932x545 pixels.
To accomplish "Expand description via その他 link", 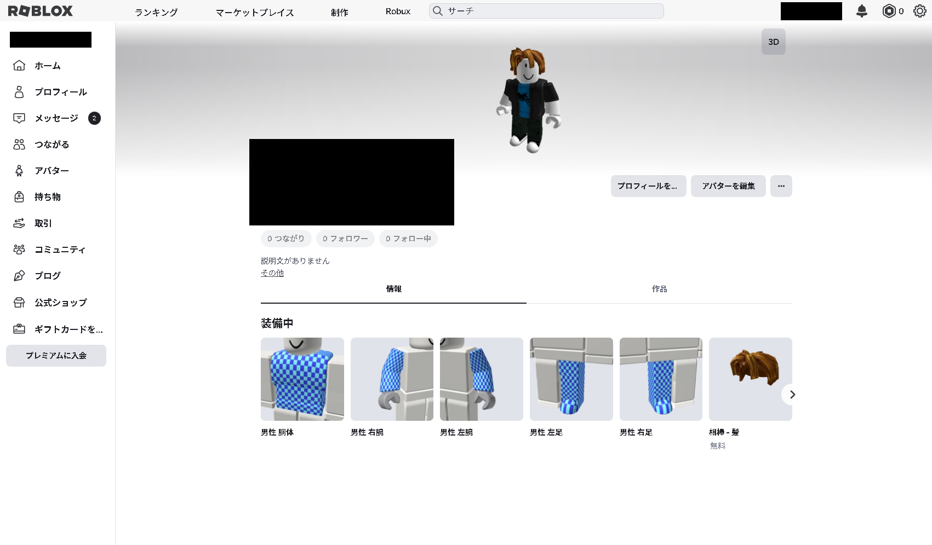I will click(x=272, y=273).
